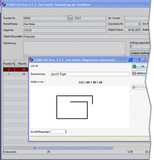Click the blue pin icon in Biegeformen title bar
Image resolution: width=154 pixels, height=160 pixels.
(x=131, y=60)
